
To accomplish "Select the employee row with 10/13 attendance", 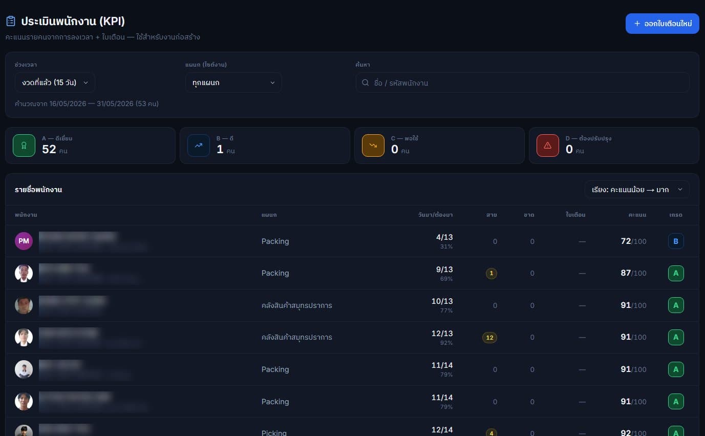I will (352, 305).
